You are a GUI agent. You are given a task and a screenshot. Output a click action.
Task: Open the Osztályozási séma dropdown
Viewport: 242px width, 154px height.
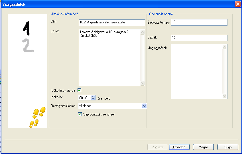pos(144,106)
